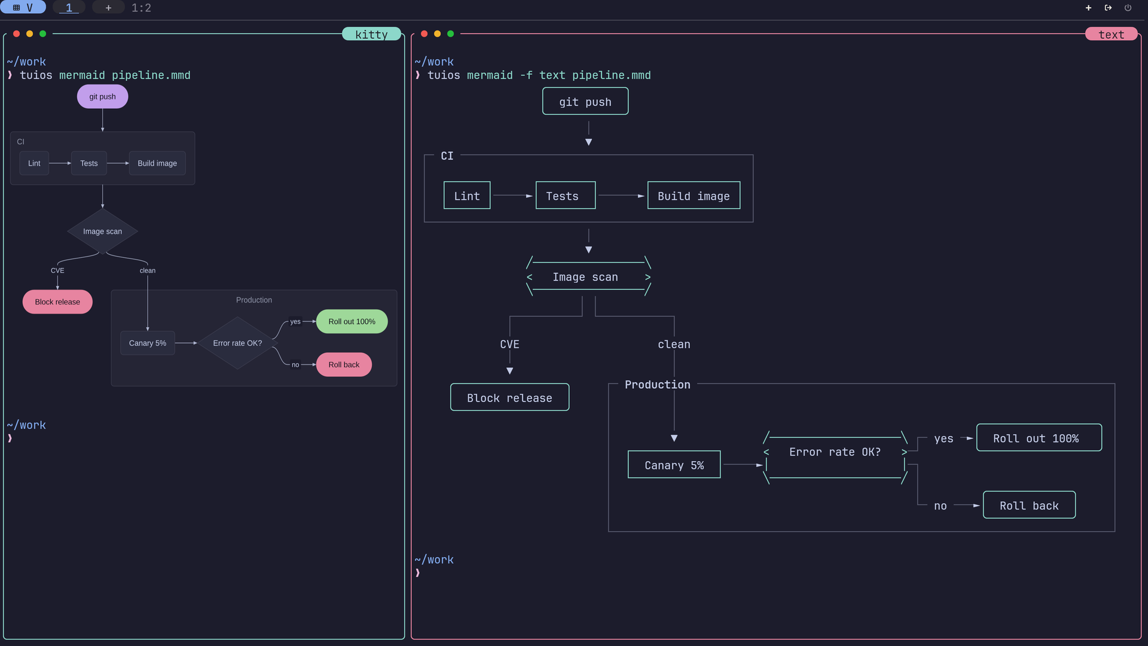Click the green dot on the text window
1148x646 pixels.
(x=450, y=33)
